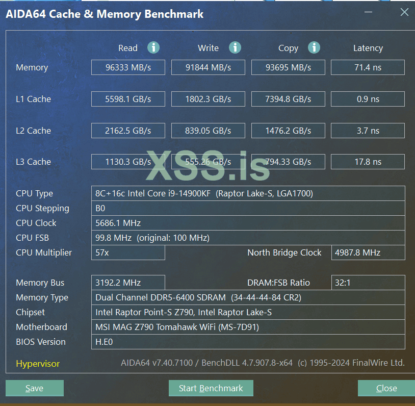Select L2 Cache write value 839.05 GB/s

pos(208,131)
